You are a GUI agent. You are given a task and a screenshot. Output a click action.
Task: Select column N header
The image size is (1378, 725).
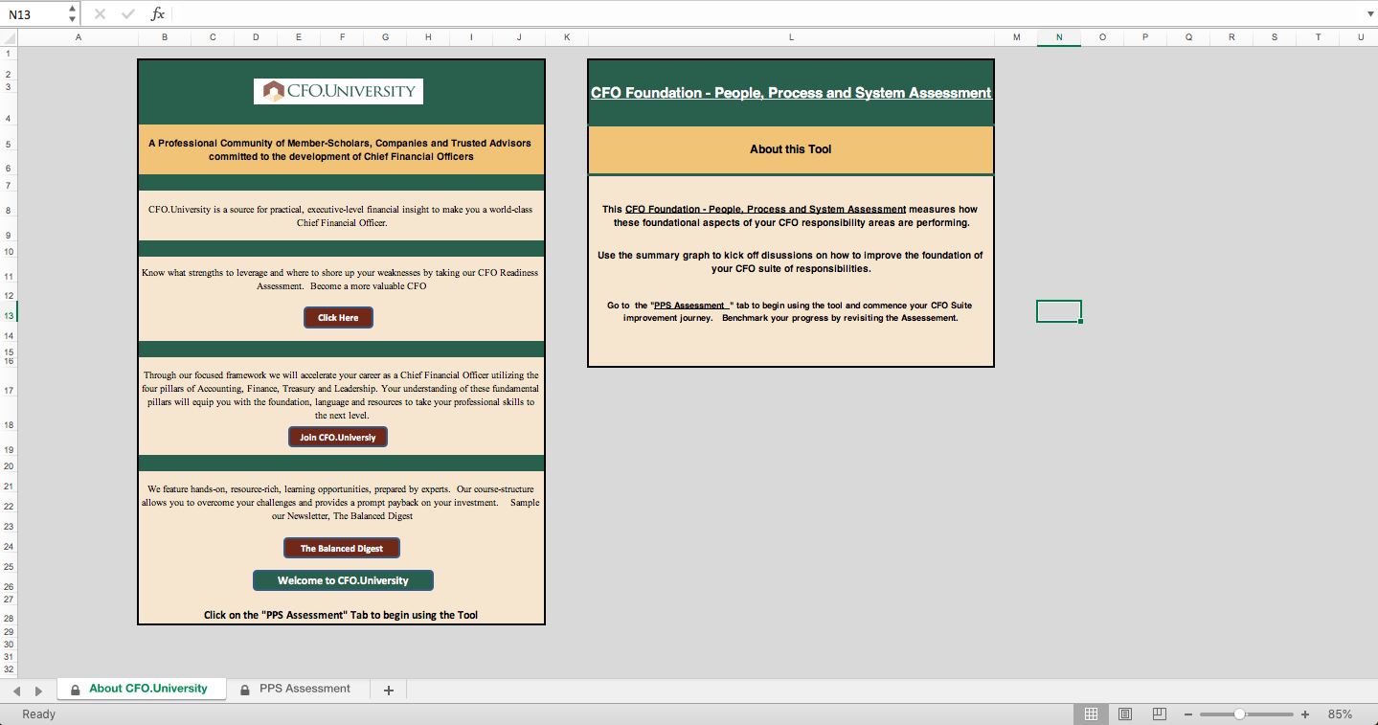pos(1059,37)
